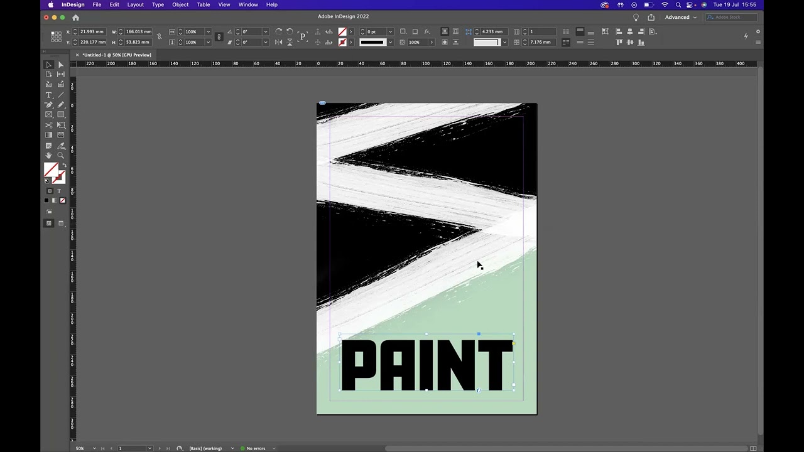The image size is (804, 452).
Task: Set formatting affects container
Action: (x=50, y=191)
